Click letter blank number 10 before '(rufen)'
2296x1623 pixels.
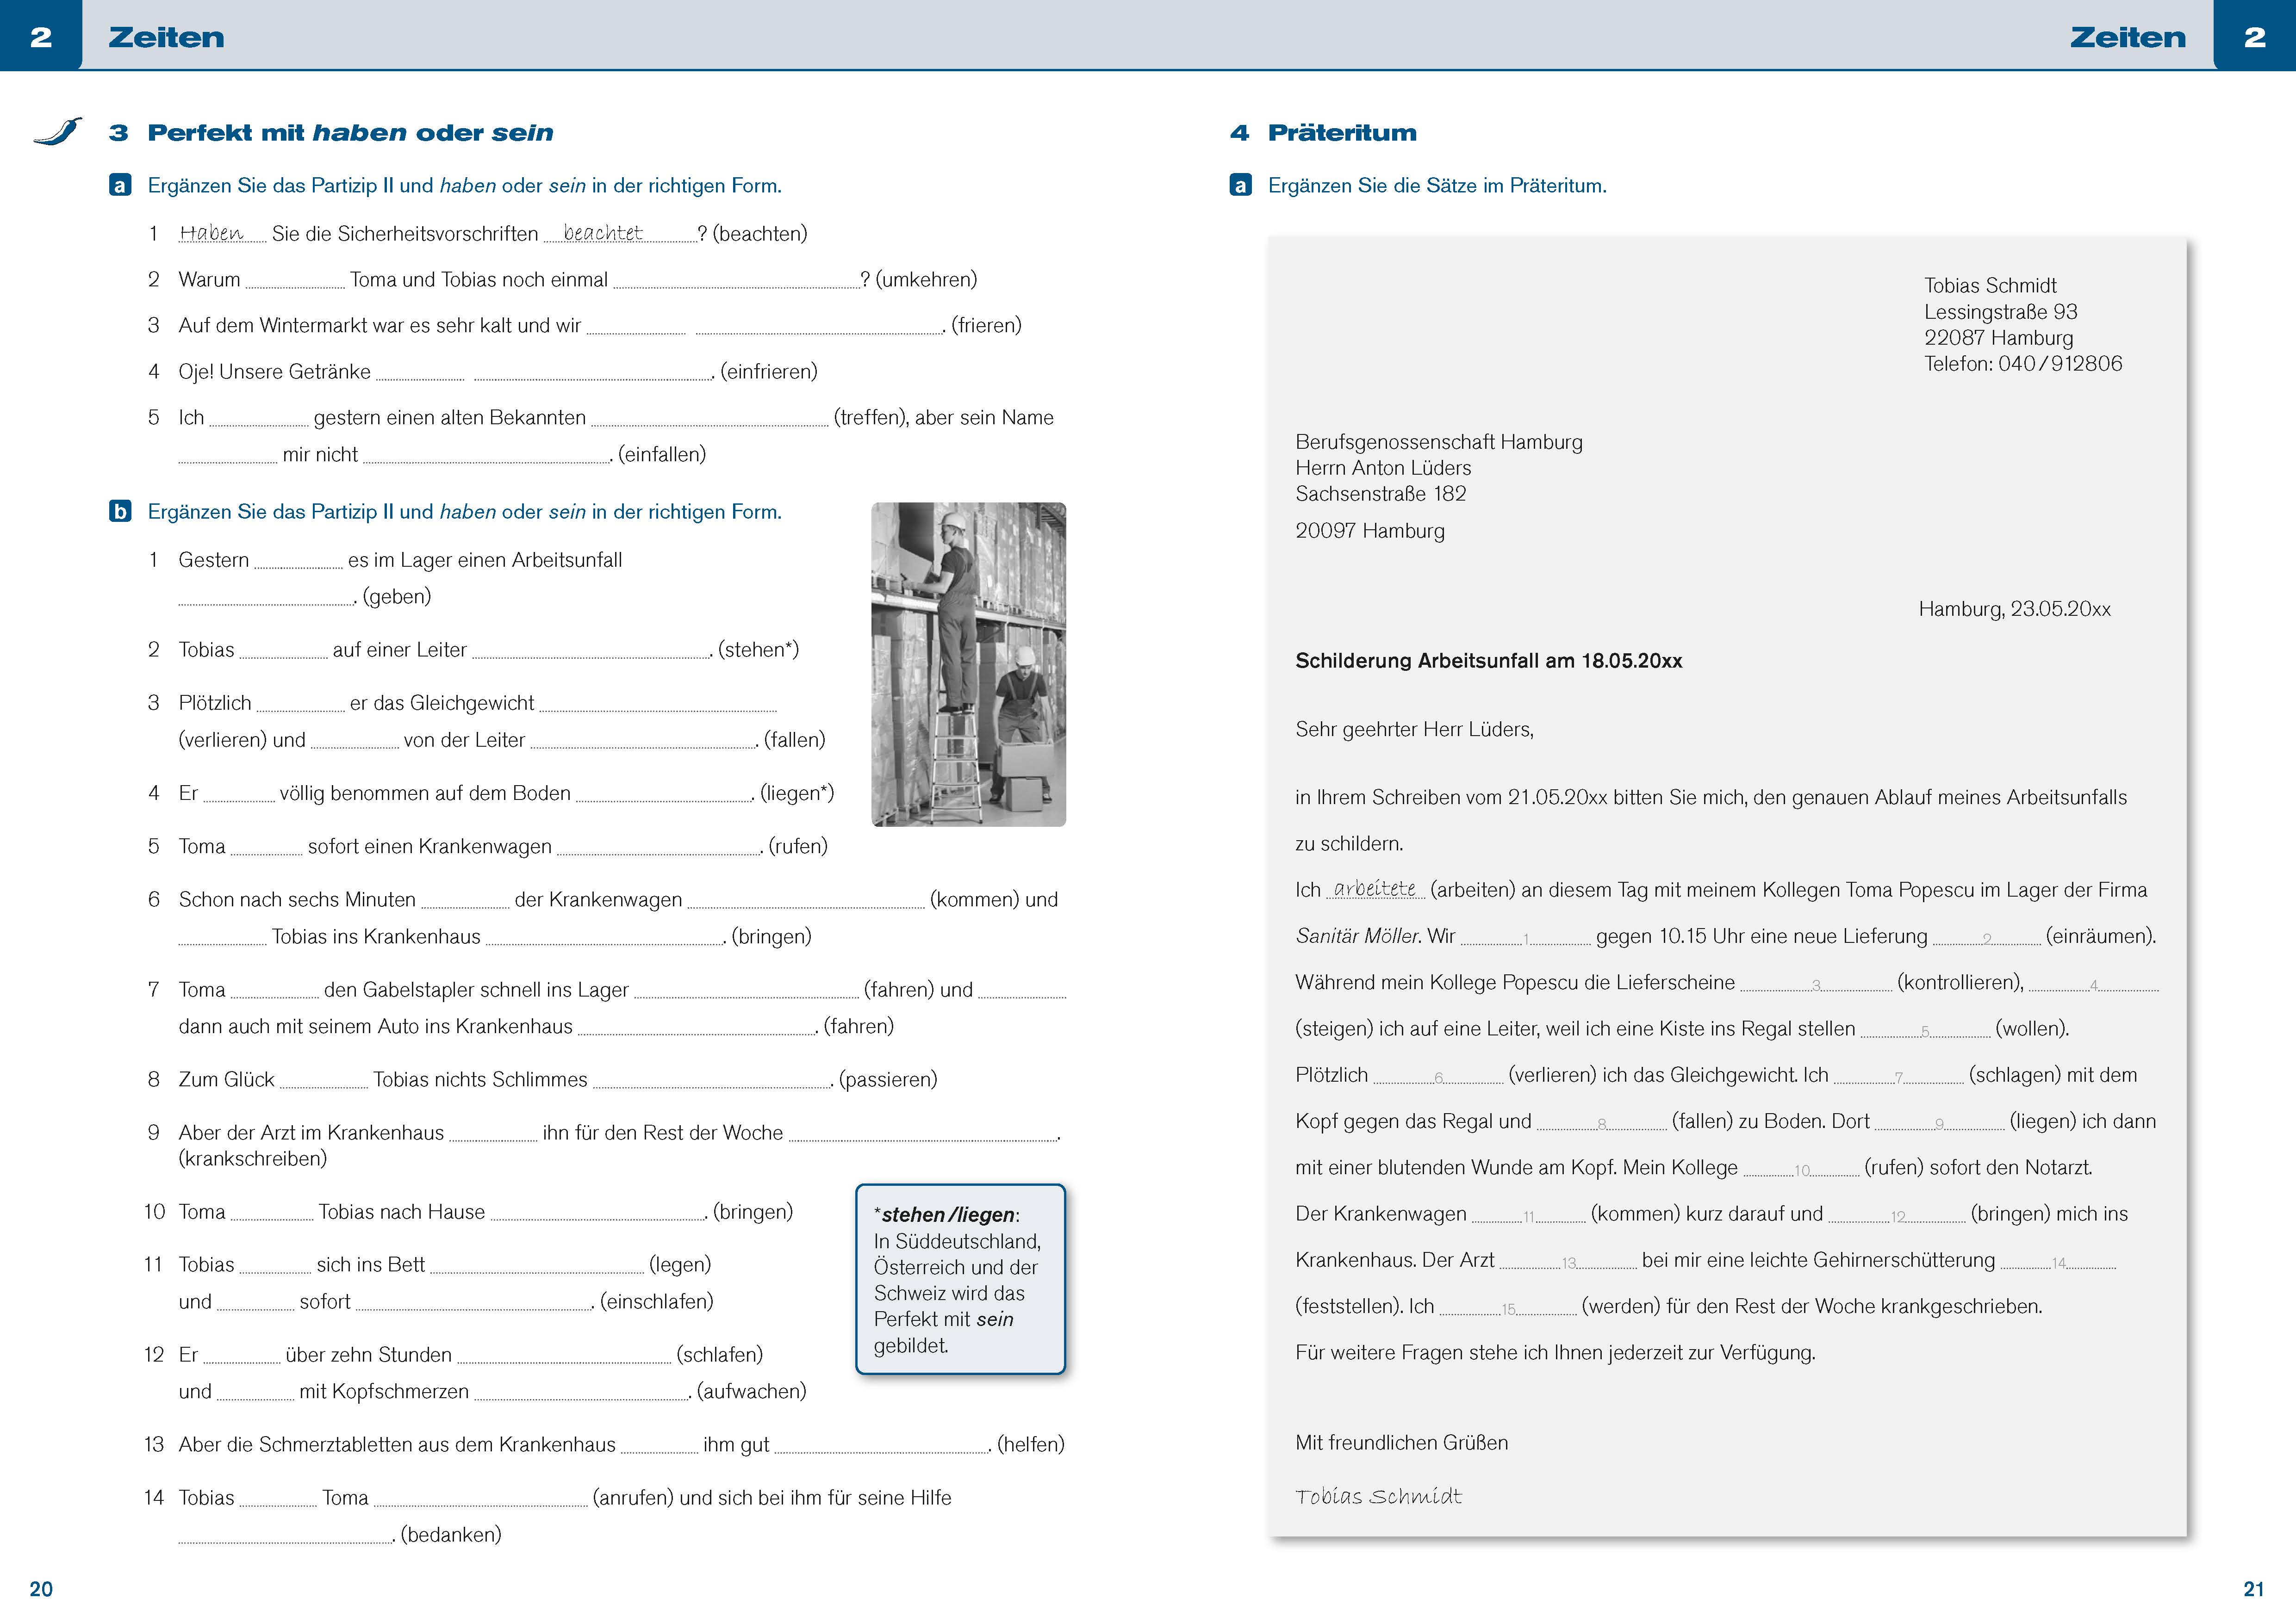1801,1169
